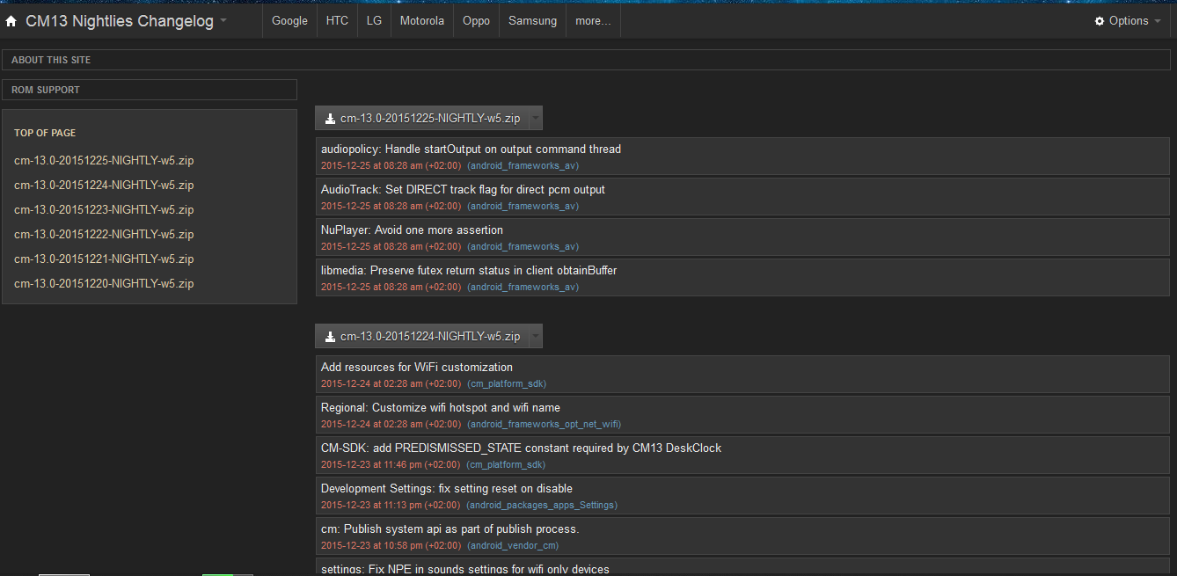Image resolution: width=1177 pixels, height=576 pixels.
Task: Open the Options dropdown menu
Action: point(1129,21)
